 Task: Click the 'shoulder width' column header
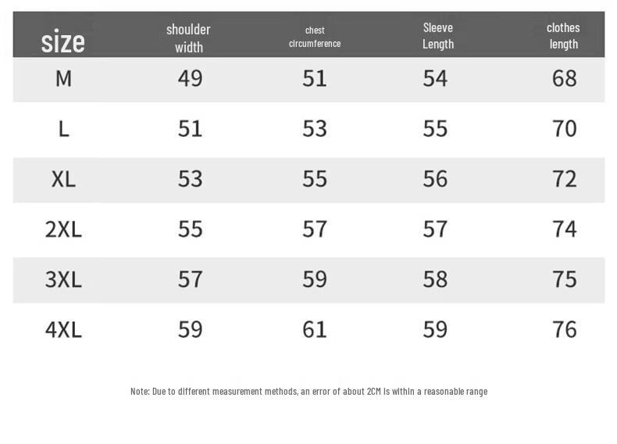click(x=188, y=38)
